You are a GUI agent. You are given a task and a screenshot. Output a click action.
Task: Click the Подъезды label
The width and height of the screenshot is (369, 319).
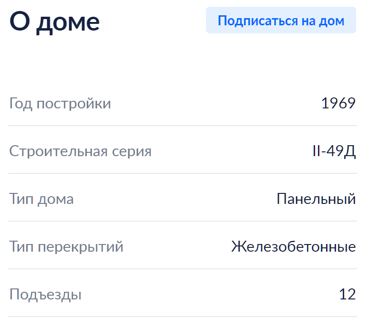click(x=45, y=295)
